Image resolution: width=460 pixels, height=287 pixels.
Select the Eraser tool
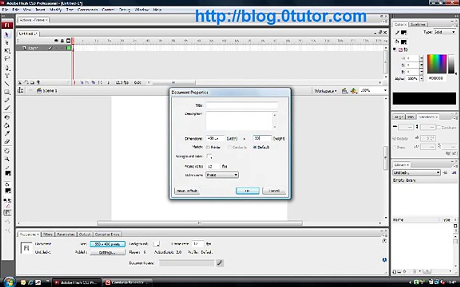[x=7, y=141]
